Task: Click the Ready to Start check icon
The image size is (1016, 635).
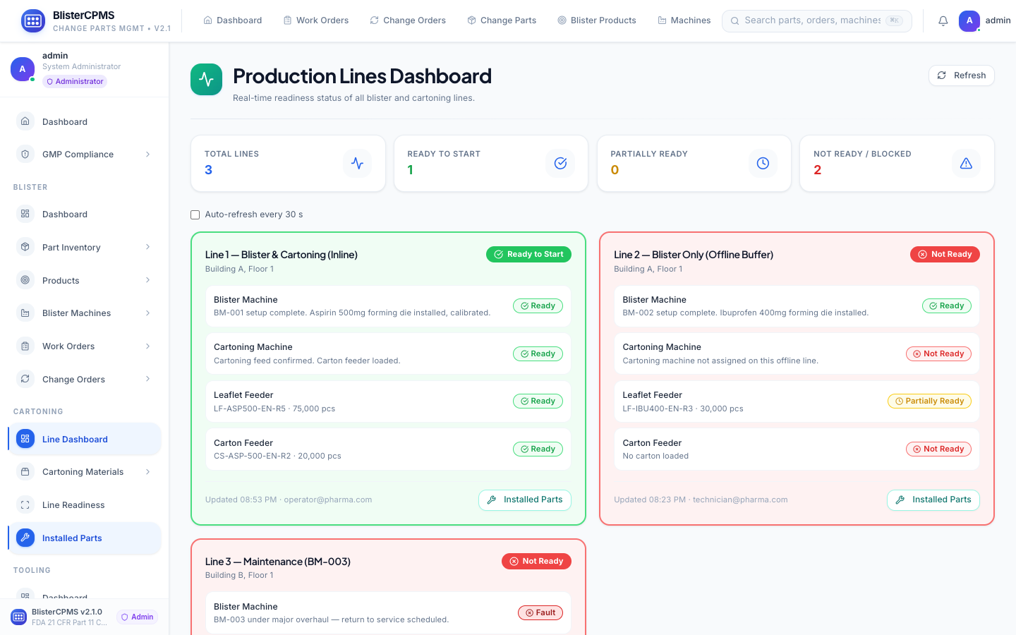Action: click(560, 163)
